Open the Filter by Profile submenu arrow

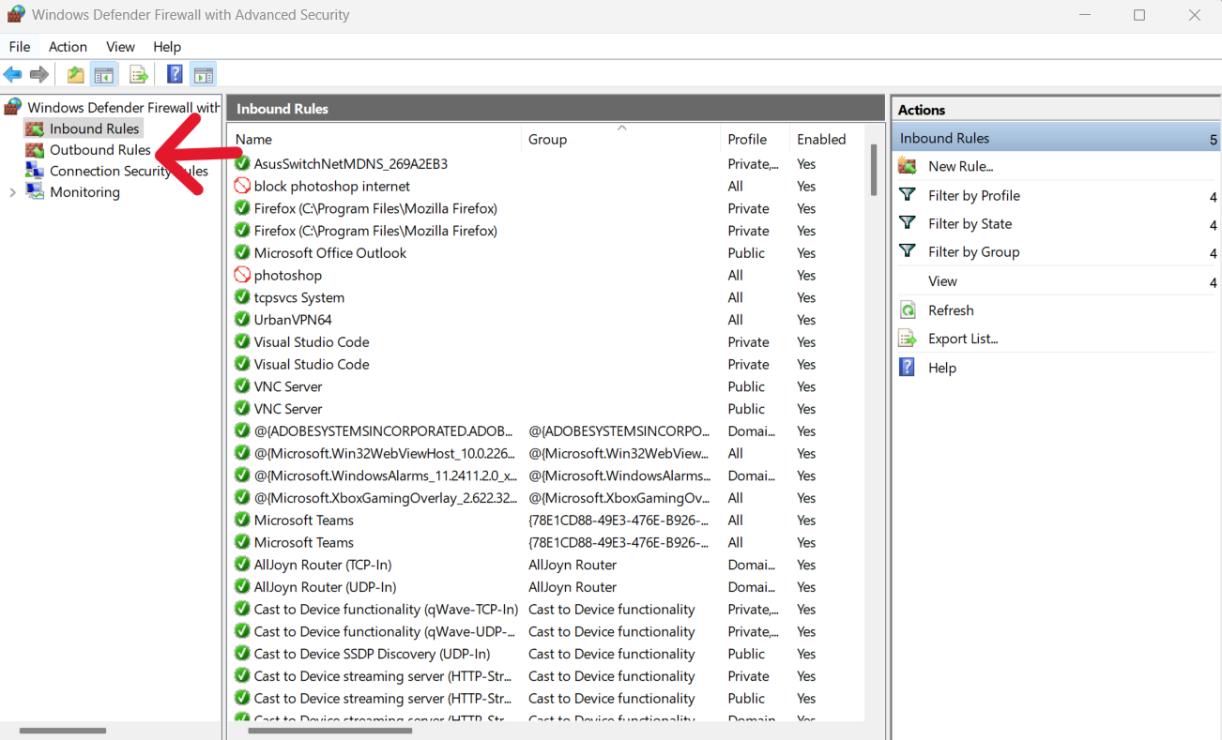tap(1214, 197)
